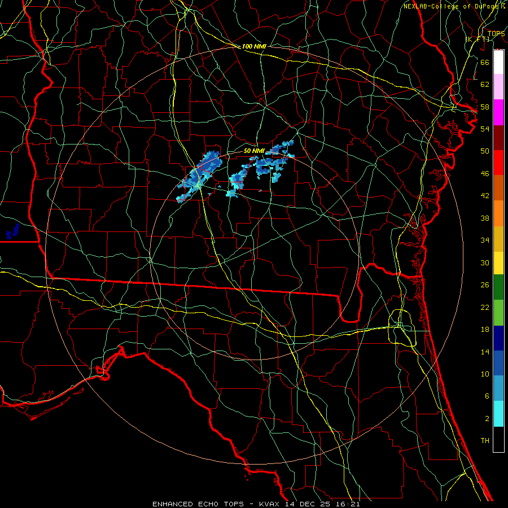Viewport: 508px width, 508px height.
Task: Click the legend value 26
Action: (x=485, y=285)
